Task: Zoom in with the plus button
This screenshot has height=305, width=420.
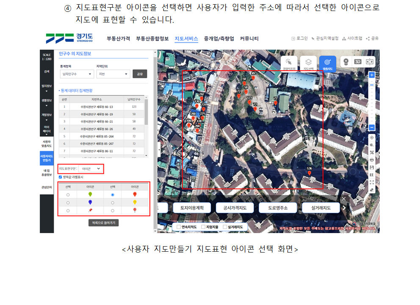Action: coord(371,75)
